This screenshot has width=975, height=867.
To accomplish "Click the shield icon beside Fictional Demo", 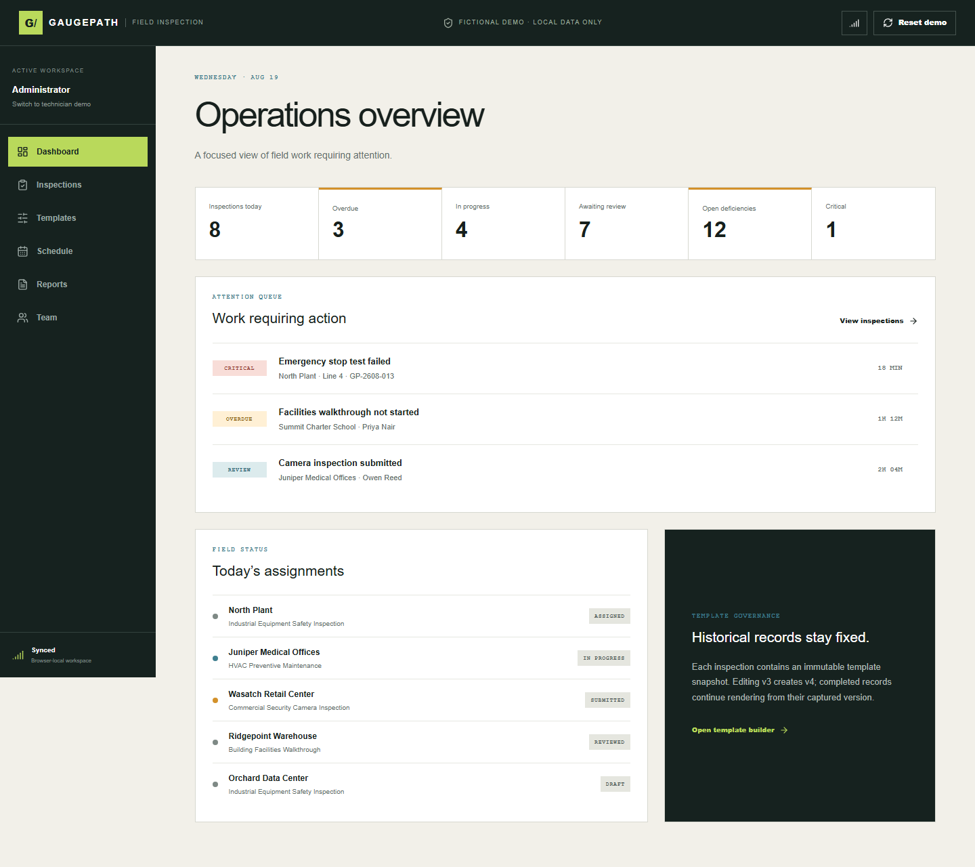I will pos(448,23).
